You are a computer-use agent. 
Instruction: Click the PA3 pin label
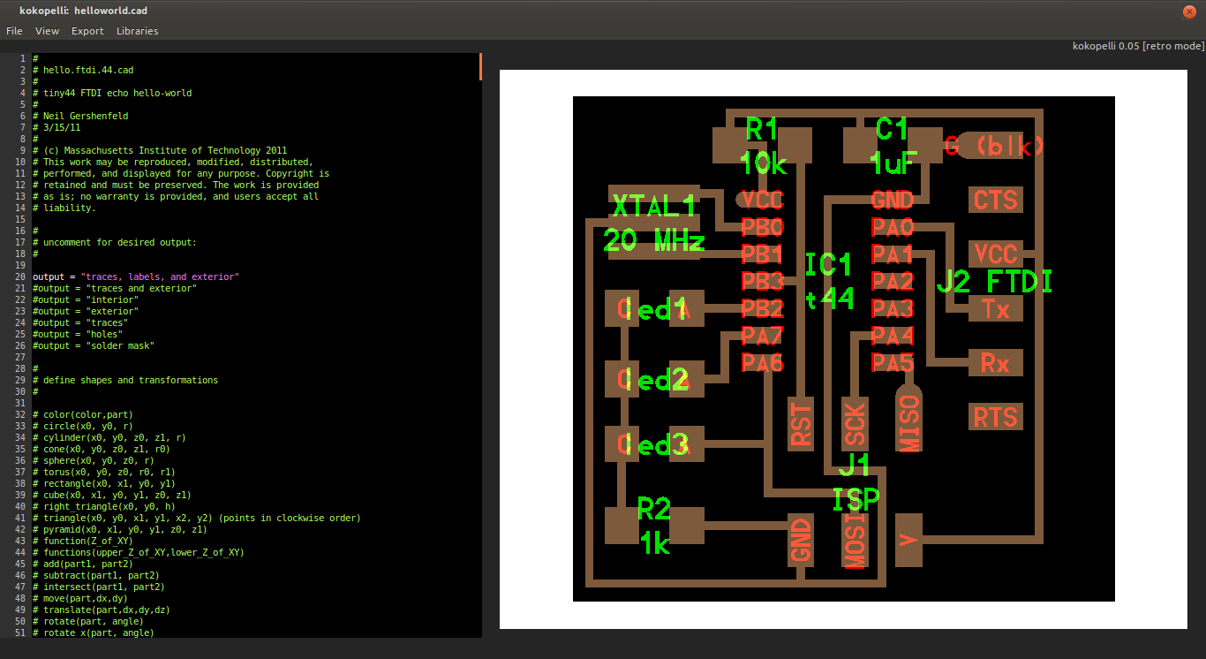pyautogui.click(x=893, y=308)
